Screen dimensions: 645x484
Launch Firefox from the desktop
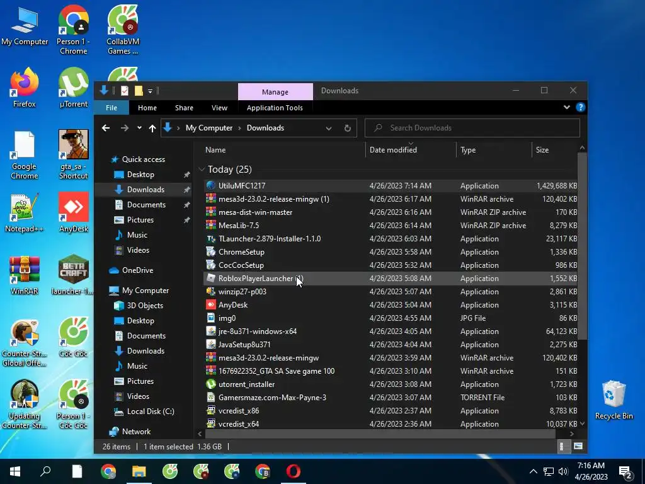click(x=25, y=88)
